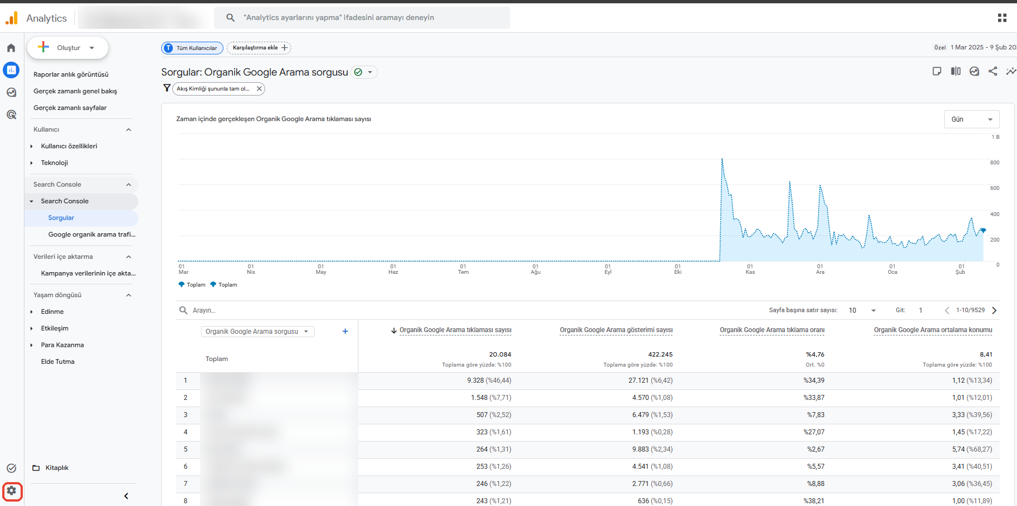1017x506 pixels.
Task: Sort by Organik Google Arama gösterimi sayısı
Action: click(x=616, y=330)
